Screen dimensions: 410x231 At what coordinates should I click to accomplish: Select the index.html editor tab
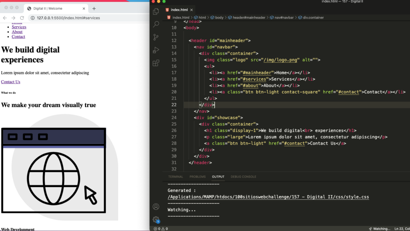point(179,10)
